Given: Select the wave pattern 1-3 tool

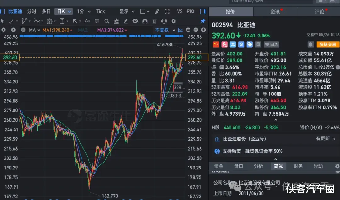Looking at the screenshot, I should (x=37, y=21).
